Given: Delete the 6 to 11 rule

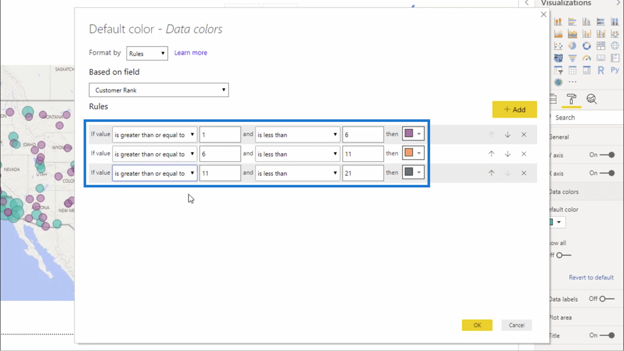Looking at the screenshot, I should [524, 154].
